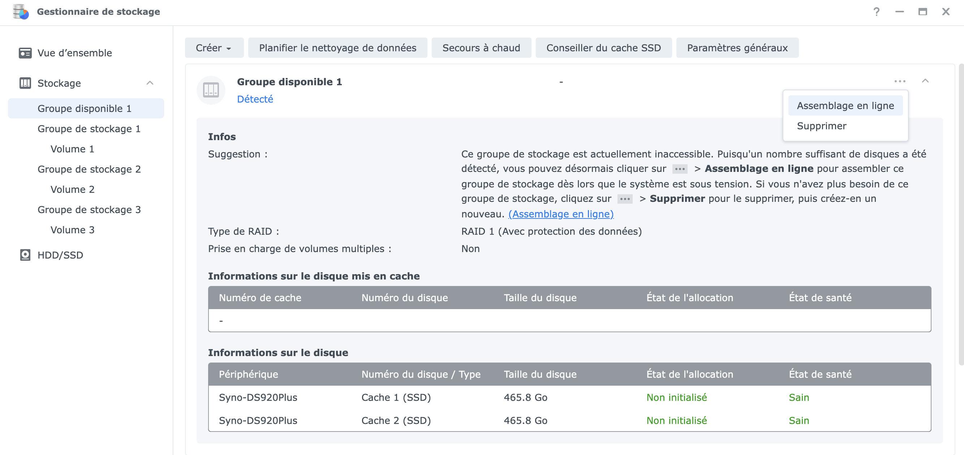The image size is (964, 455).
Task: Click the Storage Manager app icon
Action: point(21,12)
